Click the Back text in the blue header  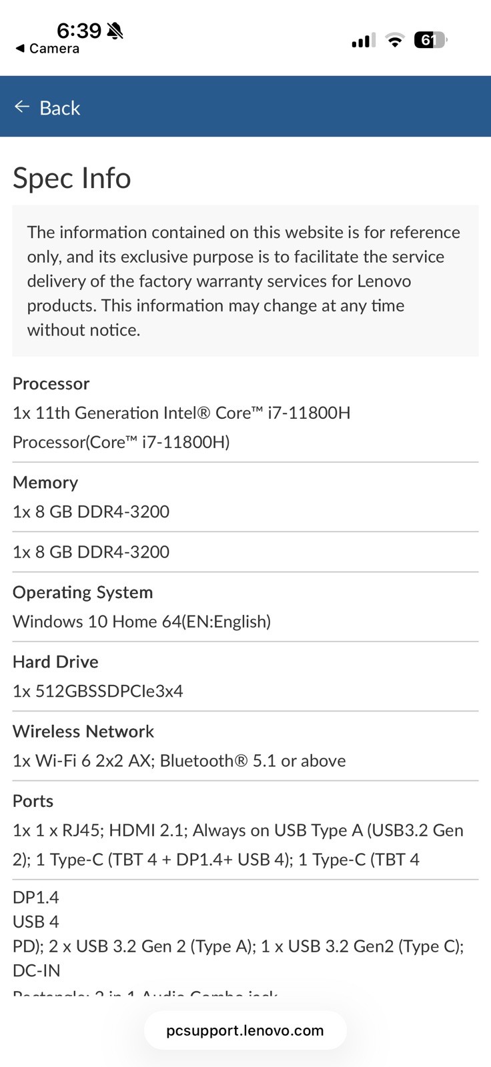[59, 107]
